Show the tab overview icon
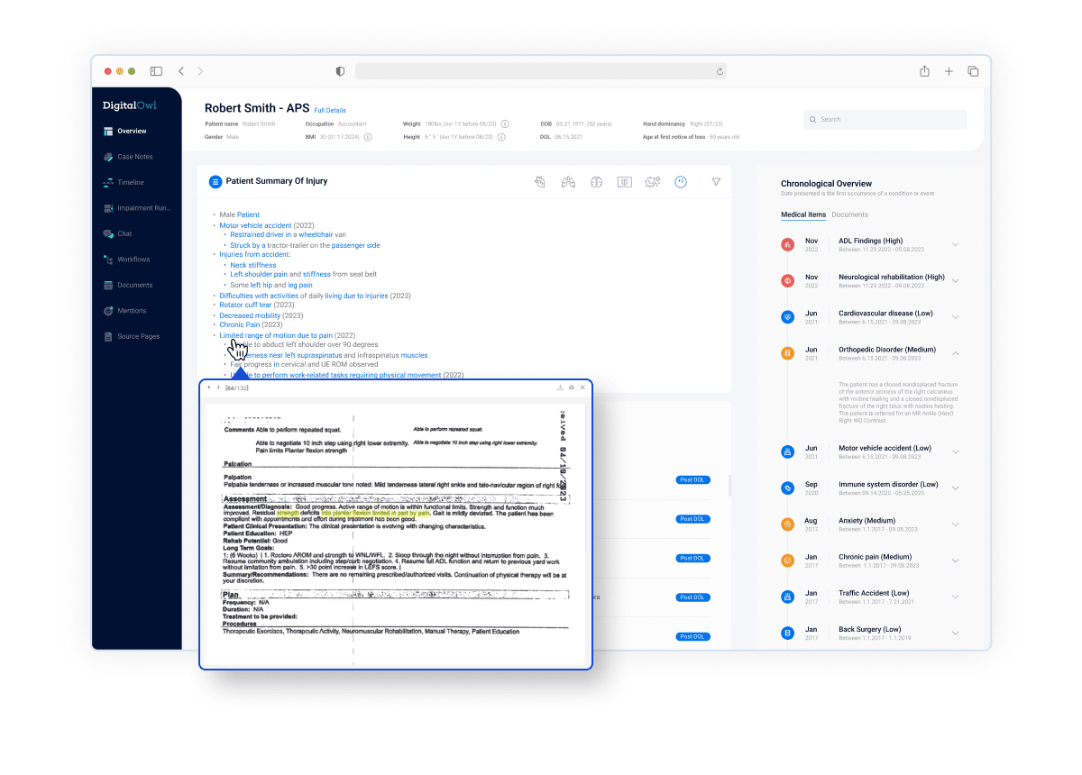 pos(973,71)
